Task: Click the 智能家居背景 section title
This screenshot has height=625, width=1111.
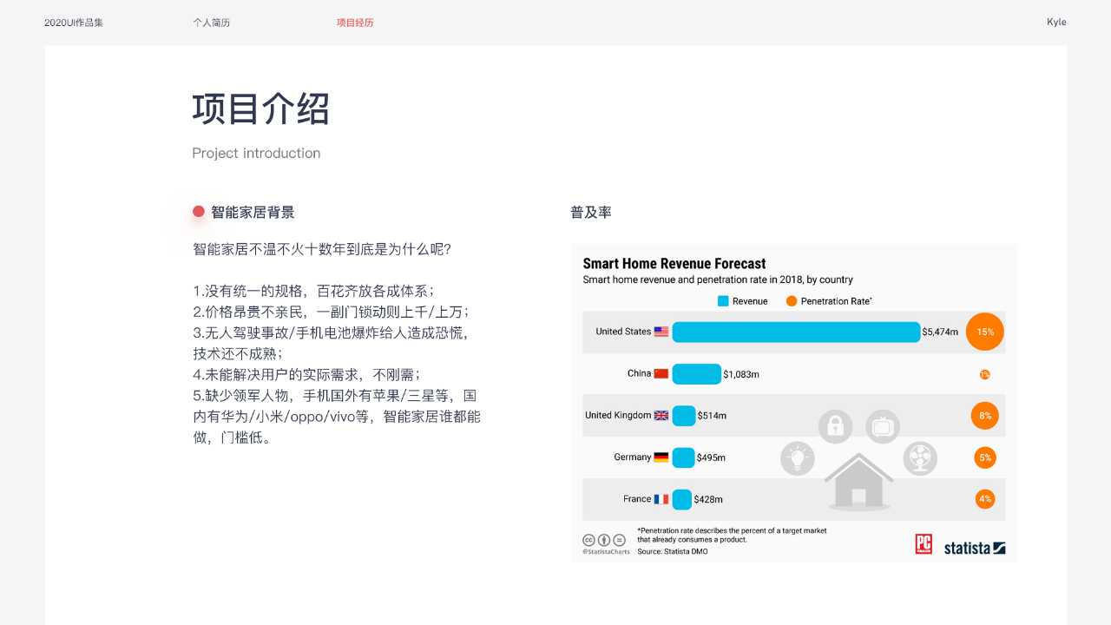Action: tap(253, 212)
